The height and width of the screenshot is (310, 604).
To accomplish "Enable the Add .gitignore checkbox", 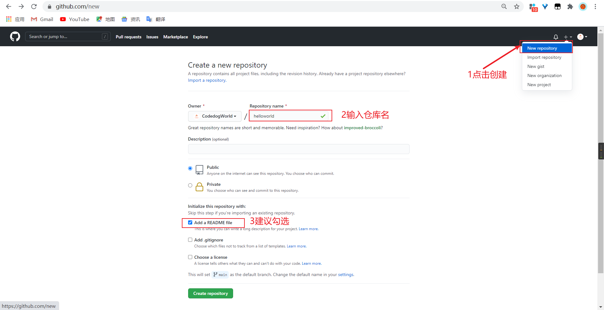I will point(190,240).
